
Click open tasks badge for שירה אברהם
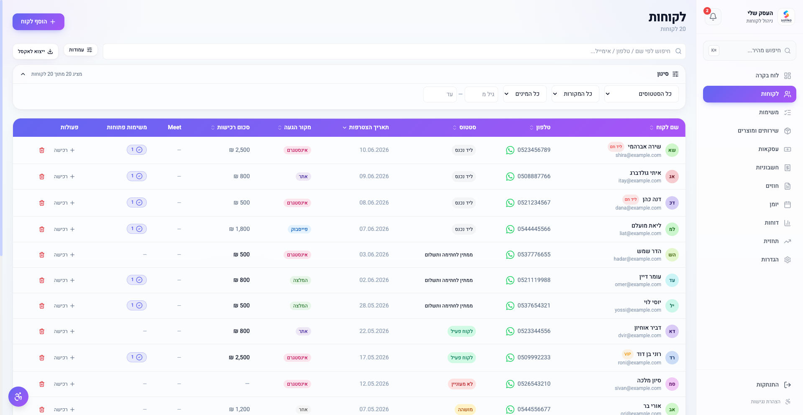pos(137,150)
